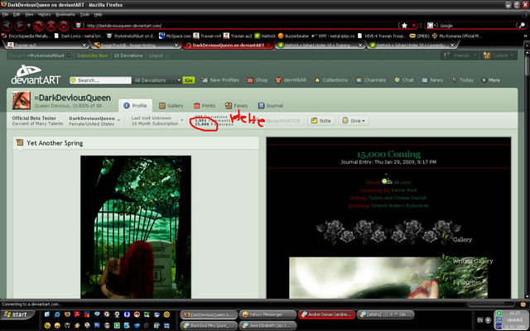Open 15 Deviations link in top bar
This screenshot has height=331, width=530.
[x=128, y=55]
